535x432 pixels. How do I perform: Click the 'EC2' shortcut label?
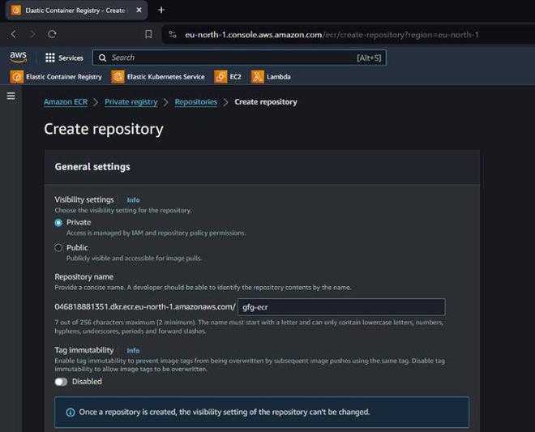[235, 77]
